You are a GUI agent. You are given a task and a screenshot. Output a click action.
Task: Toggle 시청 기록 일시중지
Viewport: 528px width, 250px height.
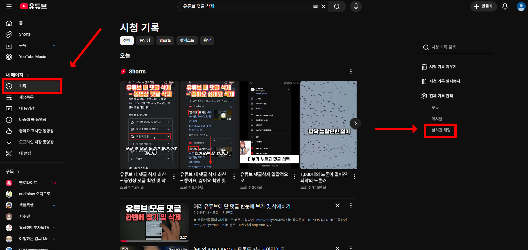(441, 81)
